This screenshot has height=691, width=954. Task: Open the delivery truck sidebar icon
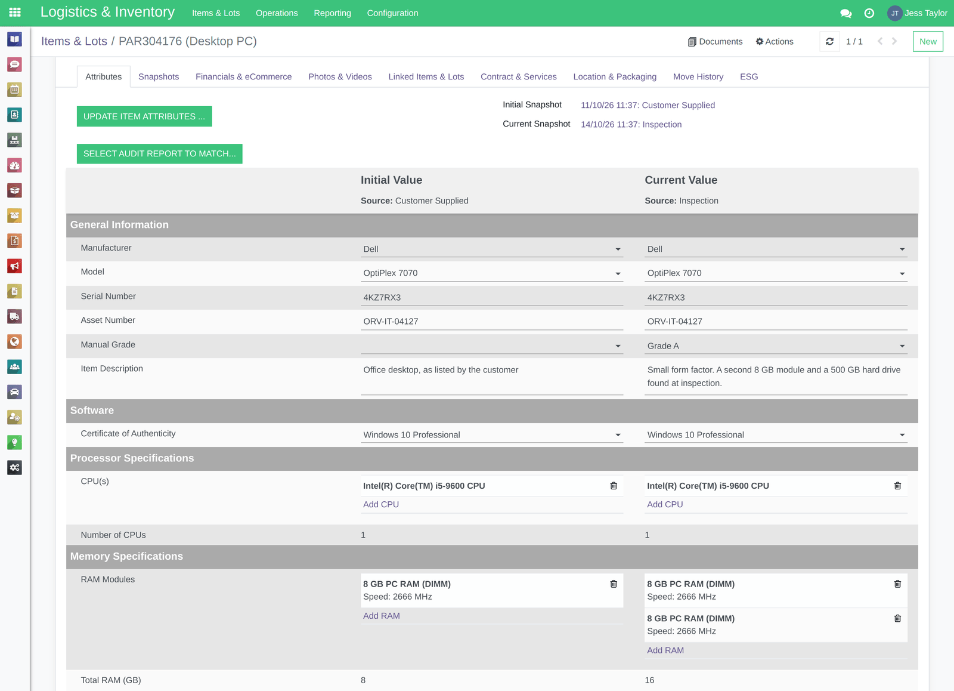coord(15,316)
